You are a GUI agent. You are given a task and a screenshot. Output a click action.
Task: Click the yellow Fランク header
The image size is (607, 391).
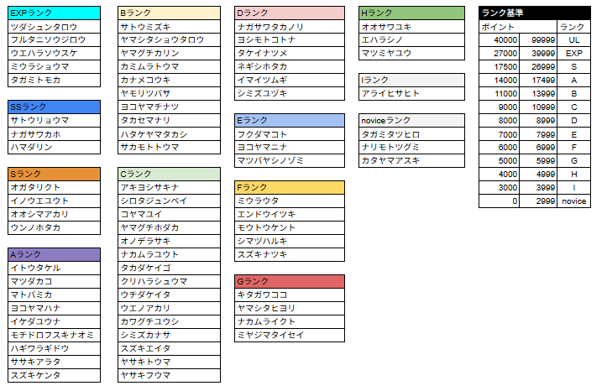(x=290, y=187)
